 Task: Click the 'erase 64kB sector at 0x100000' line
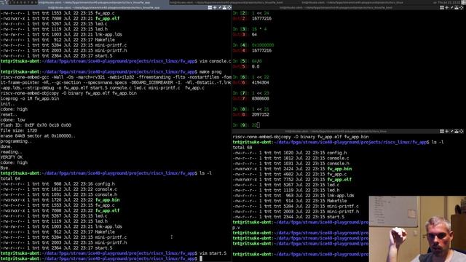[x=38, y=136]
